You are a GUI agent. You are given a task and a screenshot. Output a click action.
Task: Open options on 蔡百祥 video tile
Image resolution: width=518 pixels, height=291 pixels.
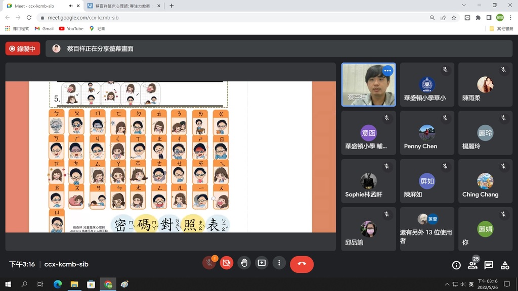[x=387, y=71]
